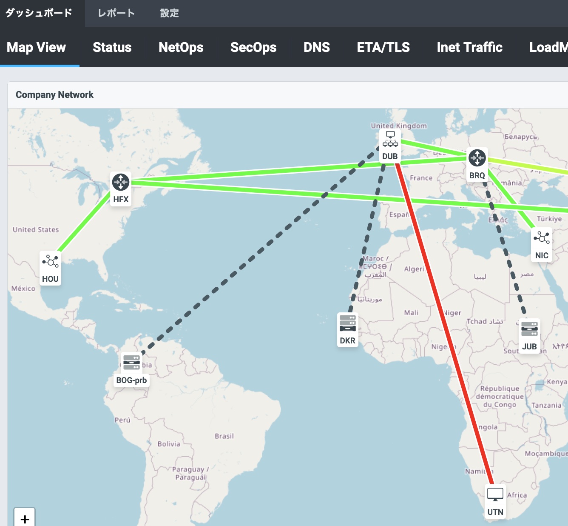Select the HOU hub node icon

click(51, 261)
